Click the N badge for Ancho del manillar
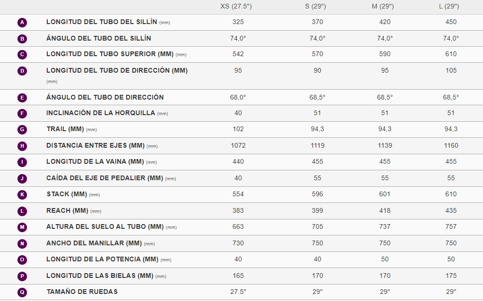The image size is (483, 301). pyautogui.click(x=22, y=244)
